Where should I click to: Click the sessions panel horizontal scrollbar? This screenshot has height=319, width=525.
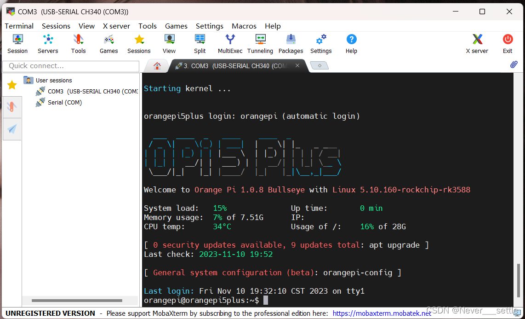77,300
